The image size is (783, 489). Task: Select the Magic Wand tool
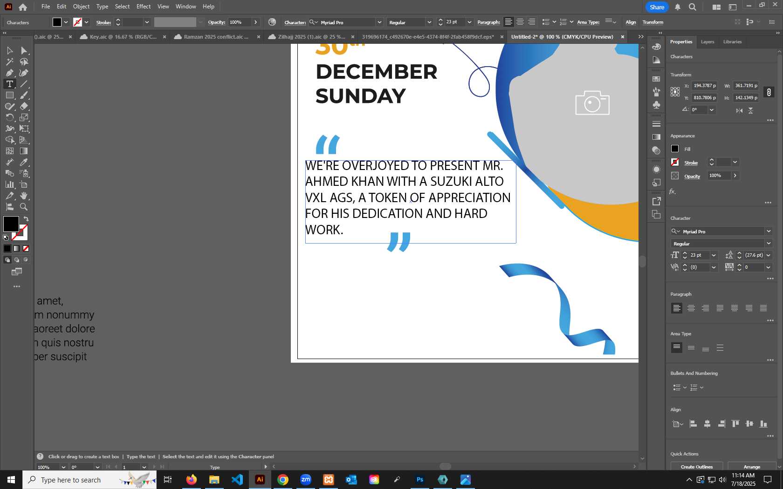coord(9,61)
